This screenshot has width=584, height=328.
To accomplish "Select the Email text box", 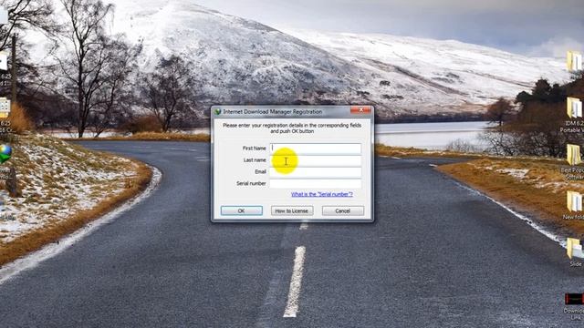I will 316,172.
